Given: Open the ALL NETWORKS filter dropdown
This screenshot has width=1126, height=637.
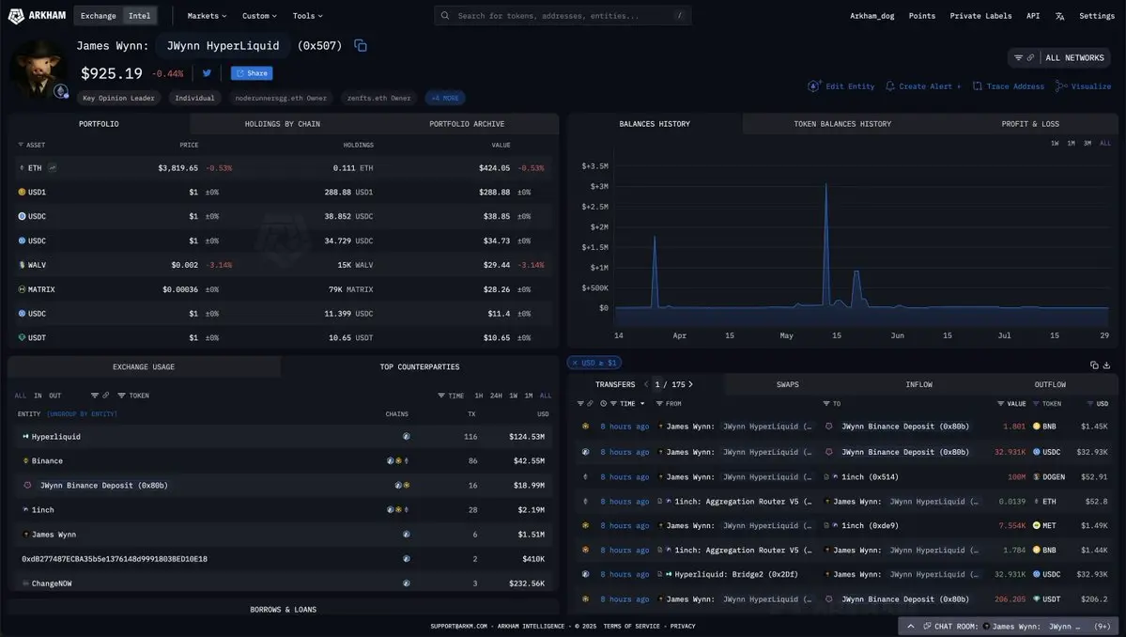Looking at the screenshot, I should click(1059, 57).
